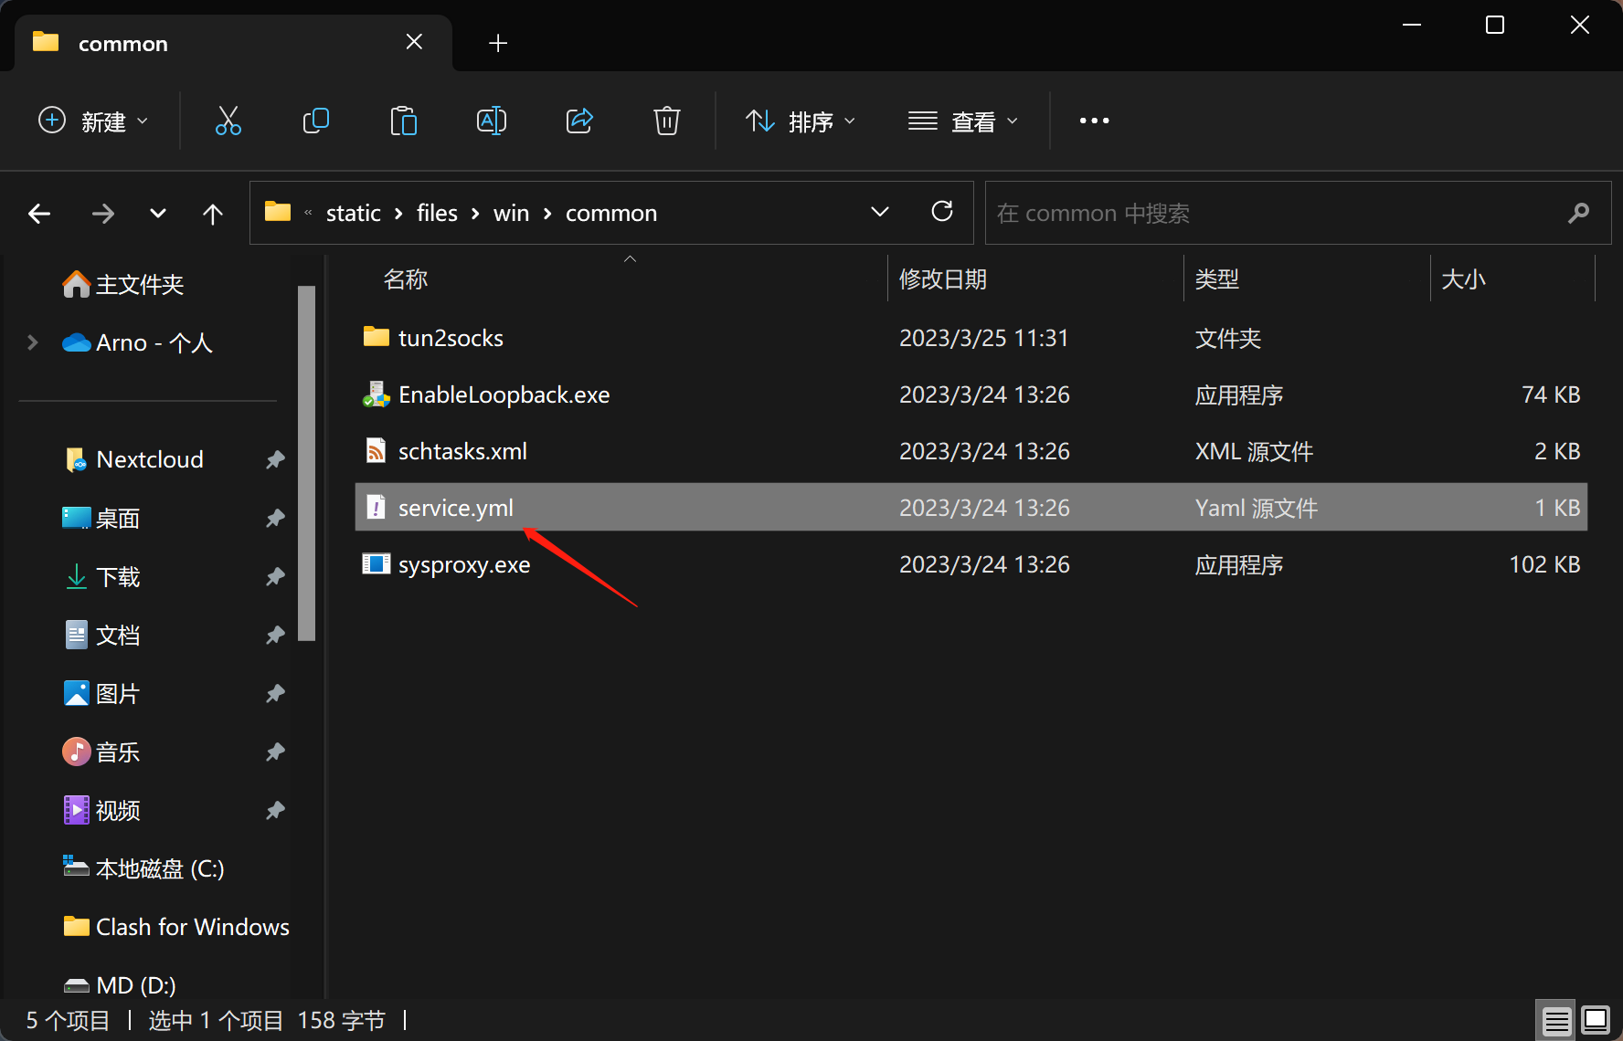Click the sysproxy.exe file icon
The height and width of the screenshot is (1041, 1623).
[x=376, y=563]
